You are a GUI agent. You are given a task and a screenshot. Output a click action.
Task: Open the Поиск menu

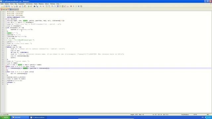(12, 4)
